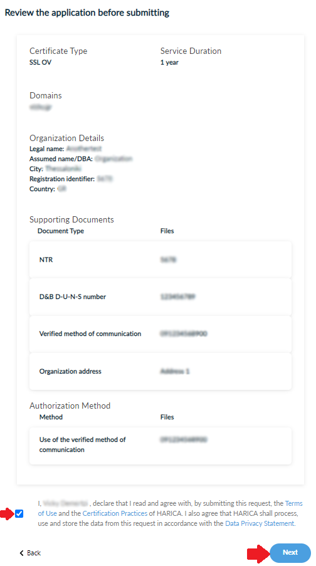Viewport: 316px width, 566px height.
Task: Tick the HARICA terms agreement checkbox
Action: (x=19, y=513)
